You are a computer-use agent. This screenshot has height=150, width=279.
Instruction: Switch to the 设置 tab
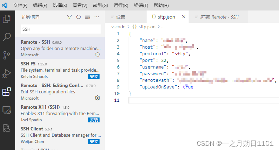pos(126,17)
